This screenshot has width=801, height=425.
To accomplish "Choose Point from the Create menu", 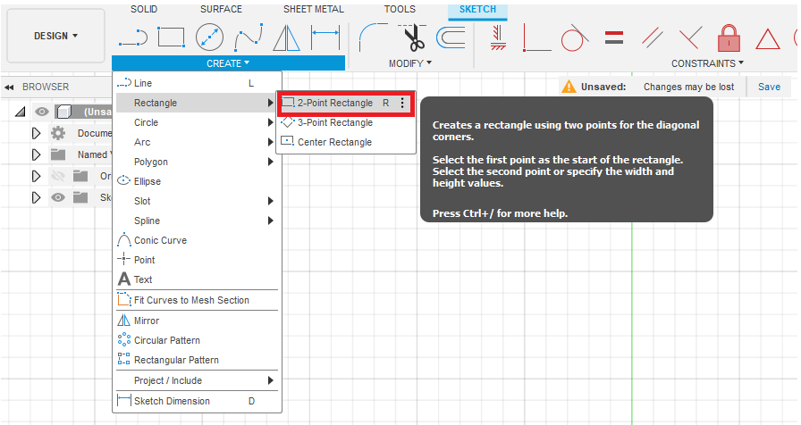I will [x=198, y=260].
